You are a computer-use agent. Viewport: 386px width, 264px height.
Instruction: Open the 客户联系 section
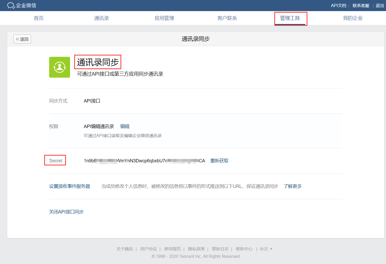[227, 18]
